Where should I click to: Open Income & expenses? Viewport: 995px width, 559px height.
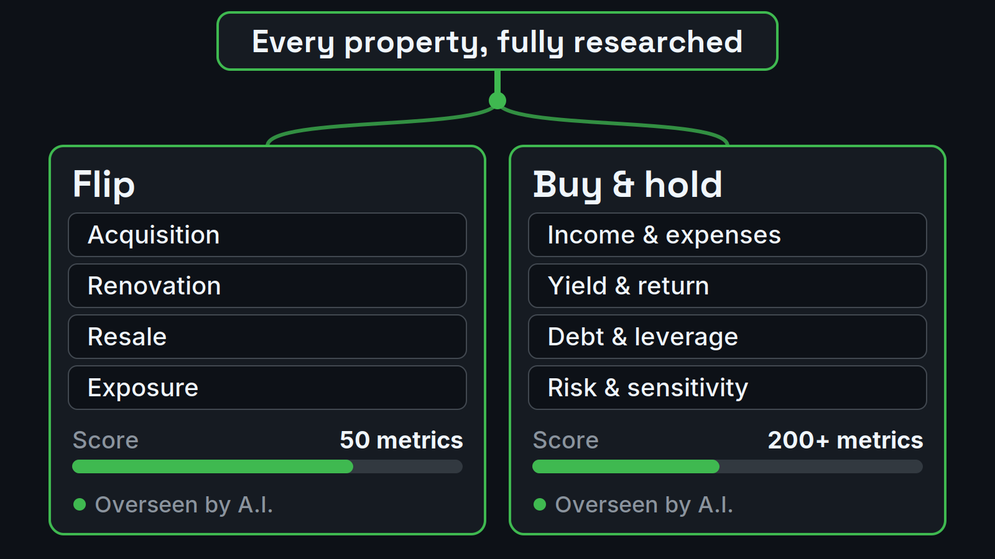click(728, 235)
